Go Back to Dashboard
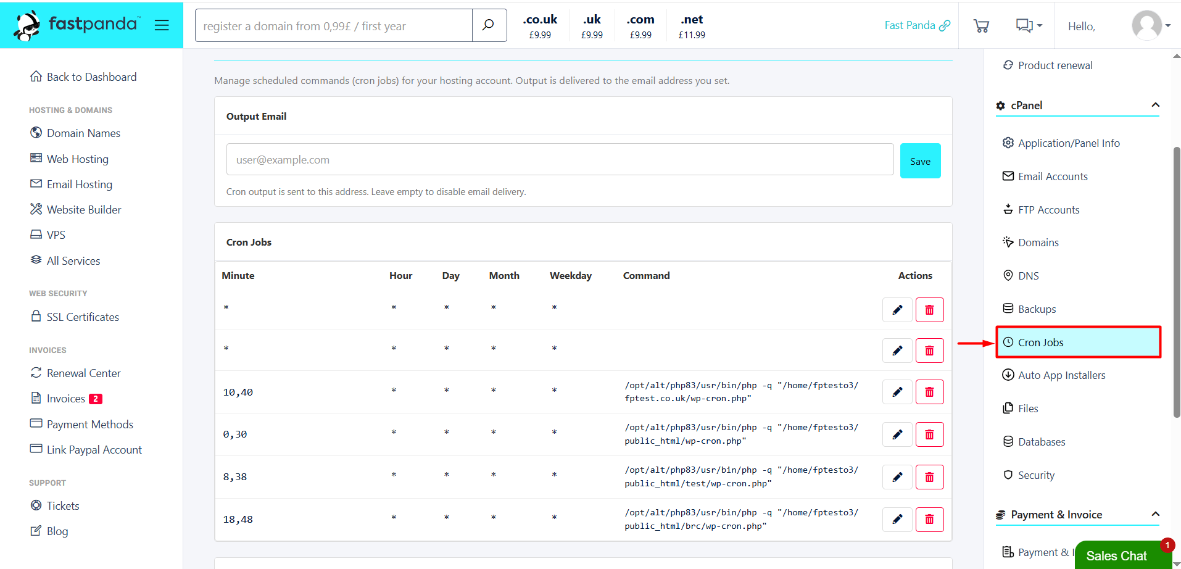This screenshot has width=1181, height=569. point(83,77)
